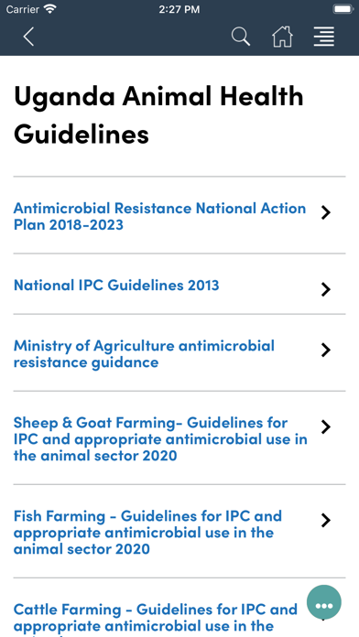Expand chevron beside Antimicrobial Resistance National Action Plan
Screen dimensions: 359x637
pos(326,212)
